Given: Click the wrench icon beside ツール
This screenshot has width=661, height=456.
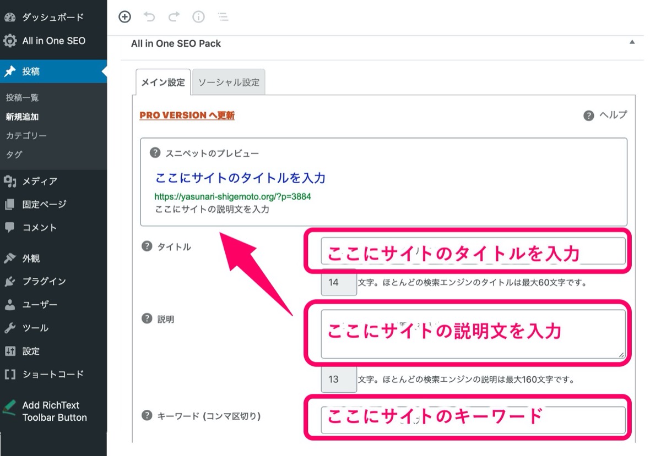Looking at the screenshot, I should 10,328.
